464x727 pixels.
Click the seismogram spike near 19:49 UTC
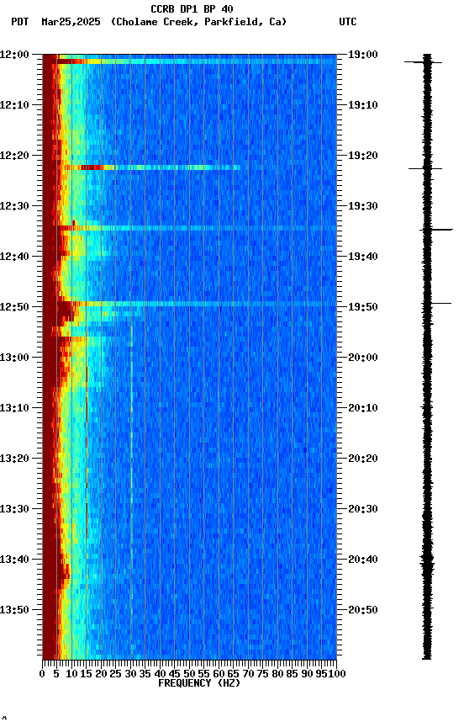tap(436, 304)
